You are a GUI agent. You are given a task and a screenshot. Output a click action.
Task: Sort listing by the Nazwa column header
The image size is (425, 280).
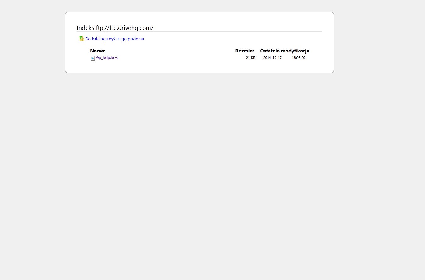(98, 51)
